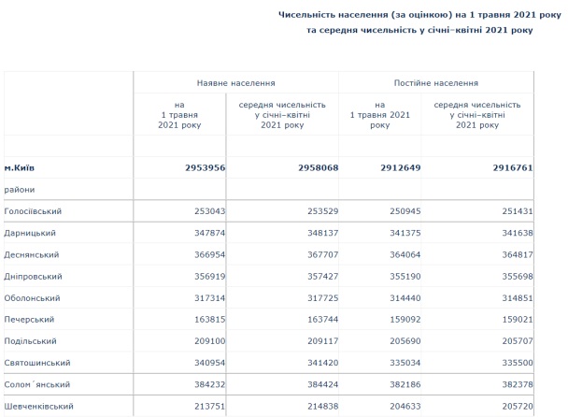Click the 'Печерський' district name
The height and width of the screenshot is (417, 568).
(29, 320)
